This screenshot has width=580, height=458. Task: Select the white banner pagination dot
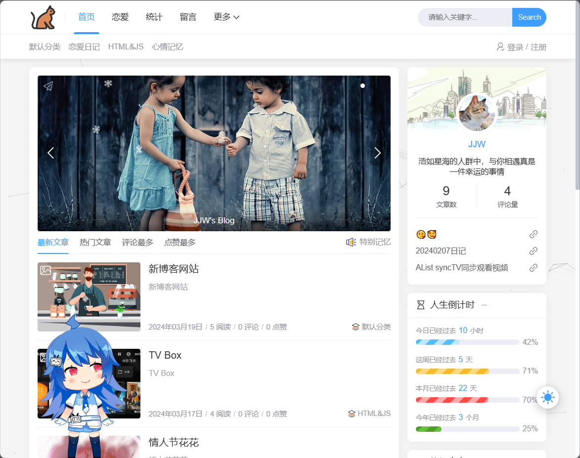pos(362,86)
